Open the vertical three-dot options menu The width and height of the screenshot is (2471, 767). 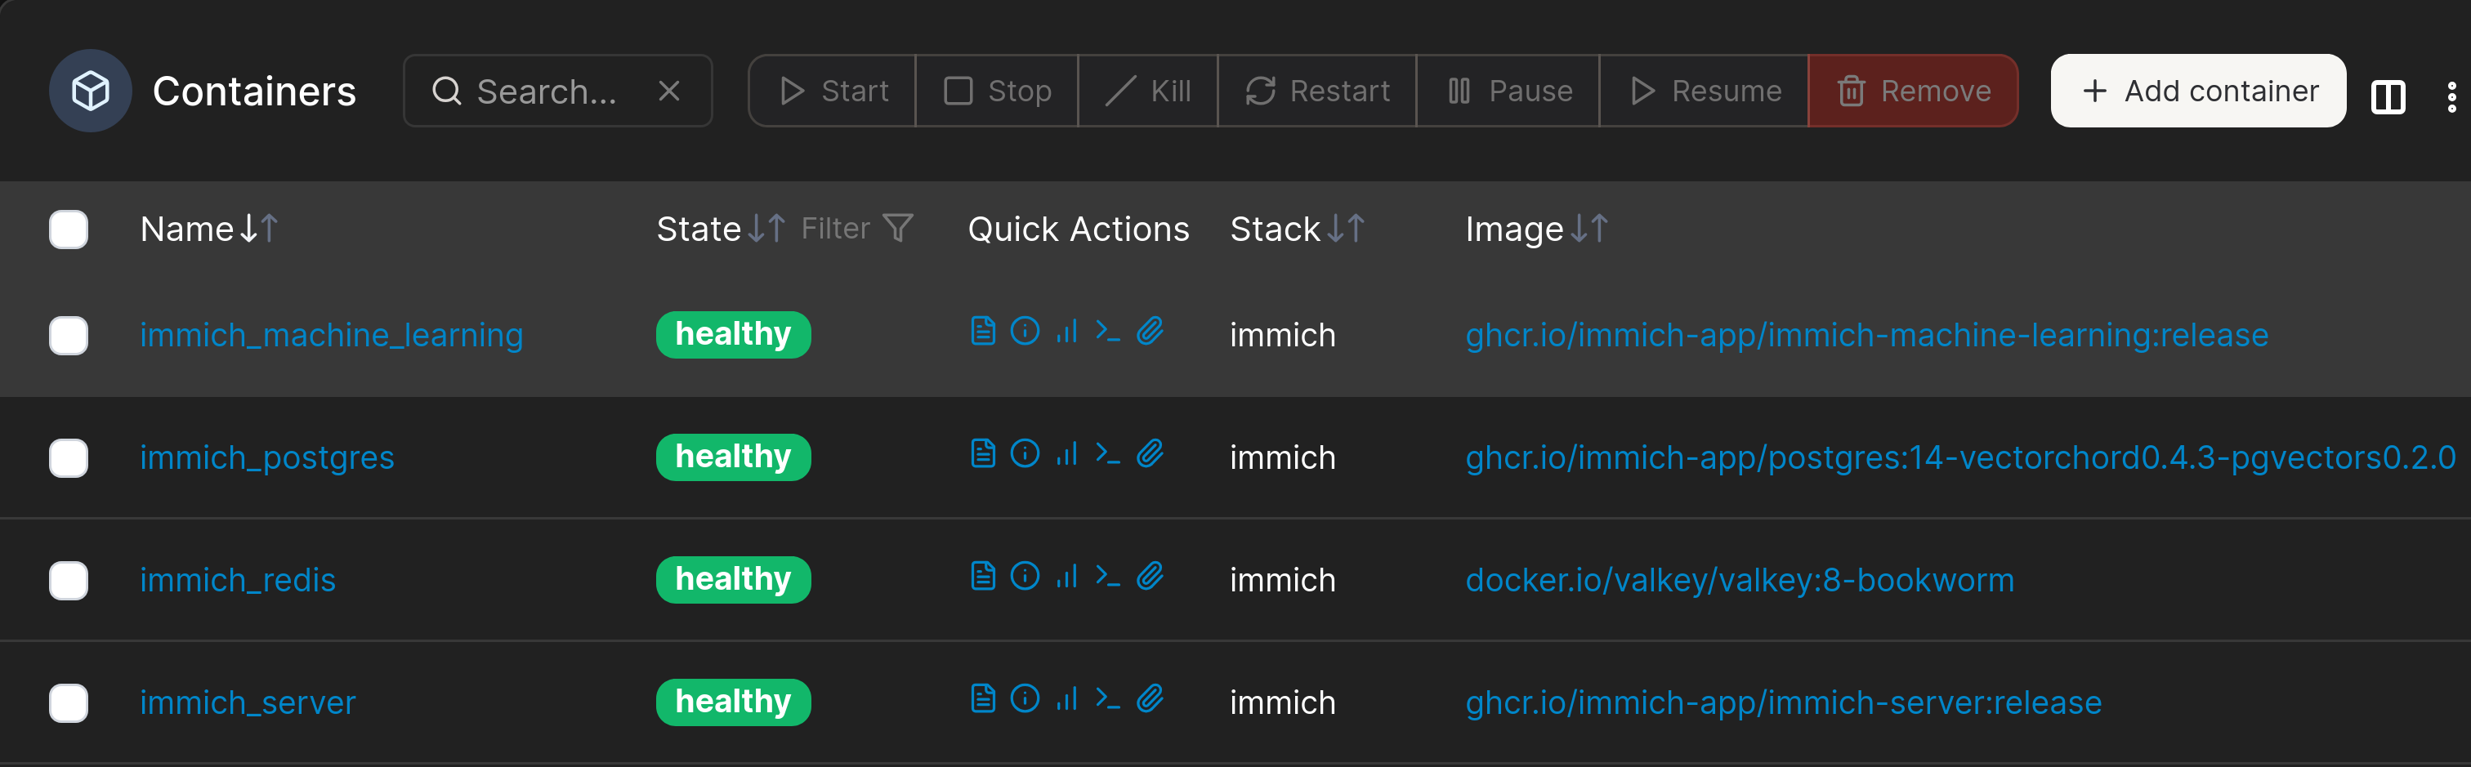point(2451,95)
